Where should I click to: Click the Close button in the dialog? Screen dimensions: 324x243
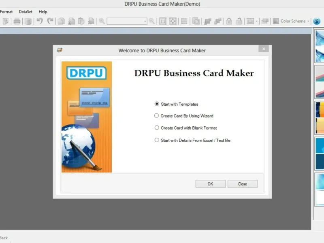coord(243,184)
